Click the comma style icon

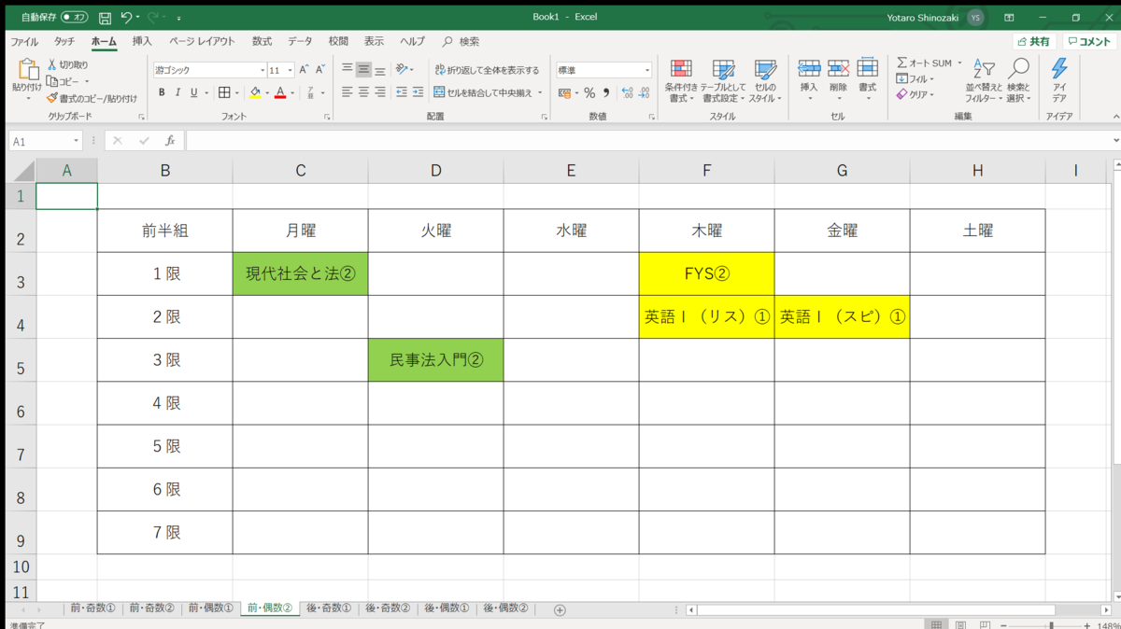(605, 93)
